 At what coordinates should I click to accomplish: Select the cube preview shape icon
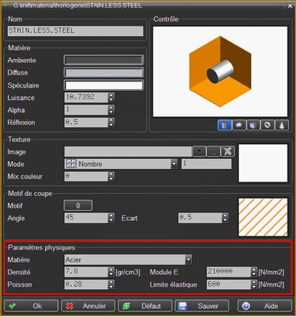click(253, 126)
